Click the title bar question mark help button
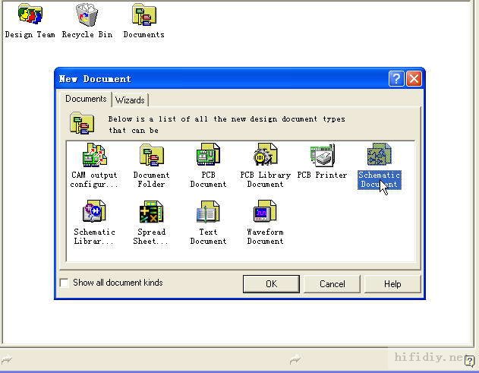 point(396,79)
